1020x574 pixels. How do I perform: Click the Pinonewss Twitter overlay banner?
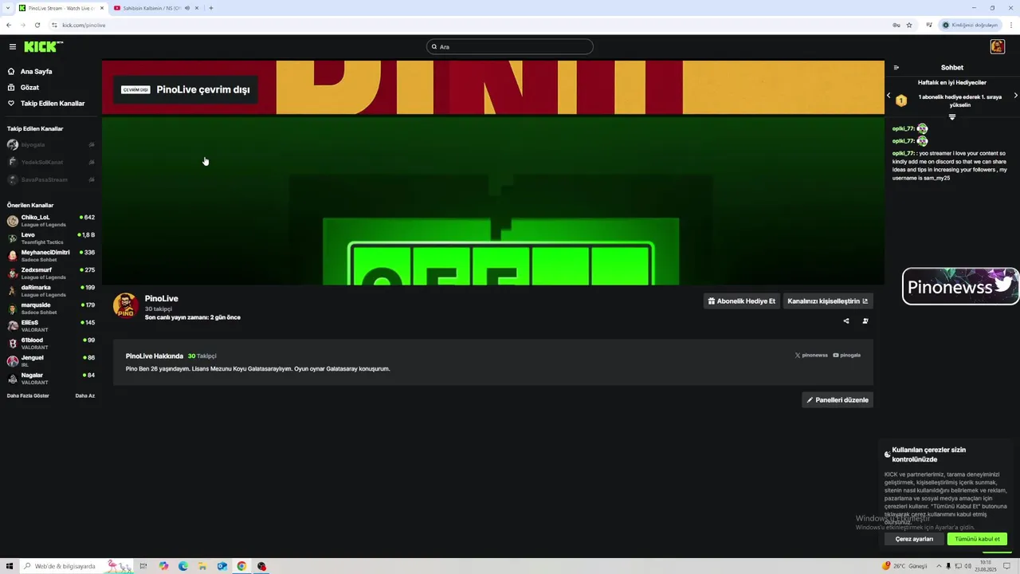point(960,286)
